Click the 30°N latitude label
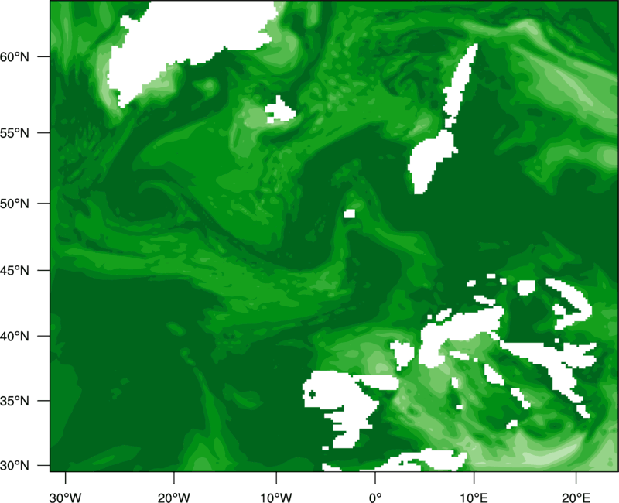Screen dimensions: 619x503 click(15, 466)
